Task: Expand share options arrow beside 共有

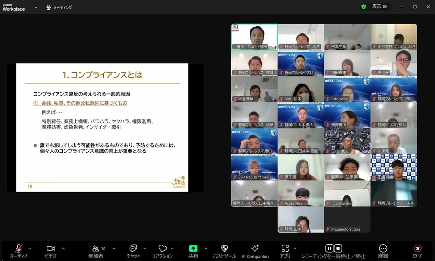Action: pyautogui.click(x=206, y=249)
